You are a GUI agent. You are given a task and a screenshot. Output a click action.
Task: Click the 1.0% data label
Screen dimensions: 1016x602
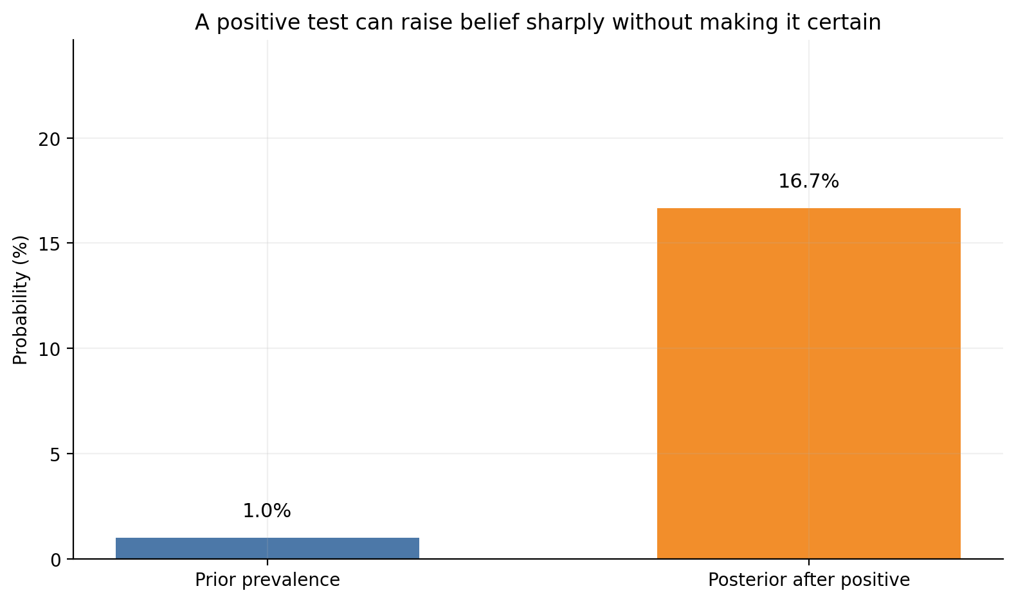tap(267, 511)
